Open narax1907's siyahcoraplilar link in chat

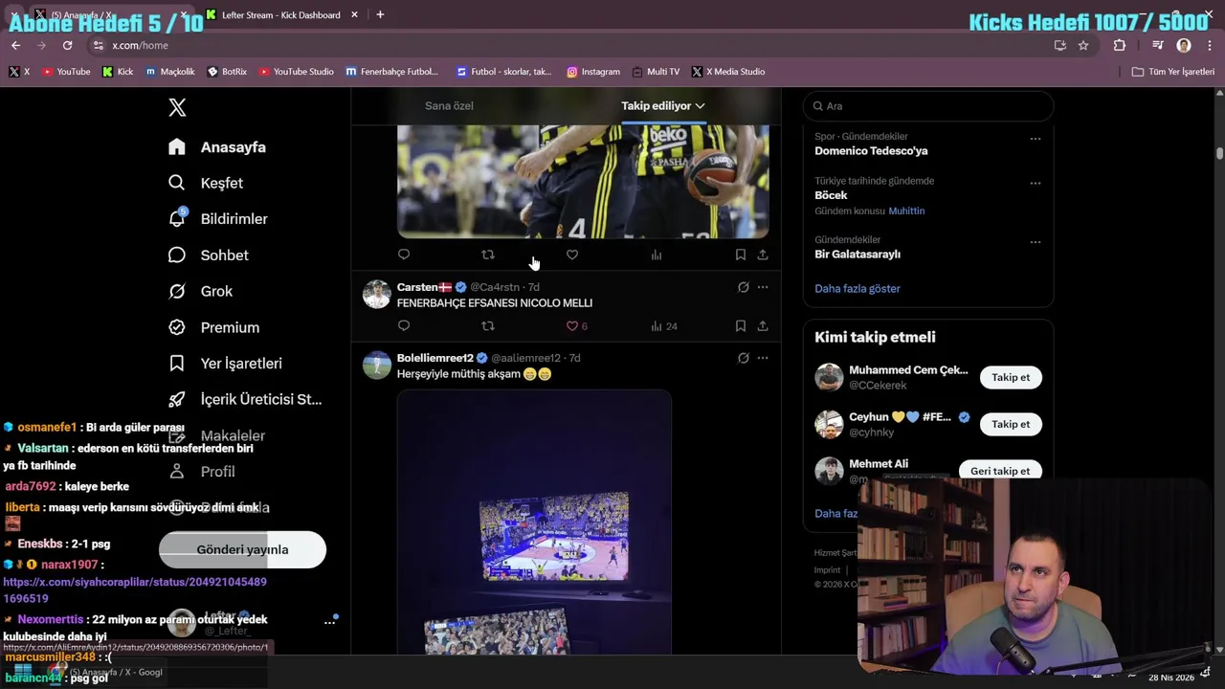(x=135, y=589)
